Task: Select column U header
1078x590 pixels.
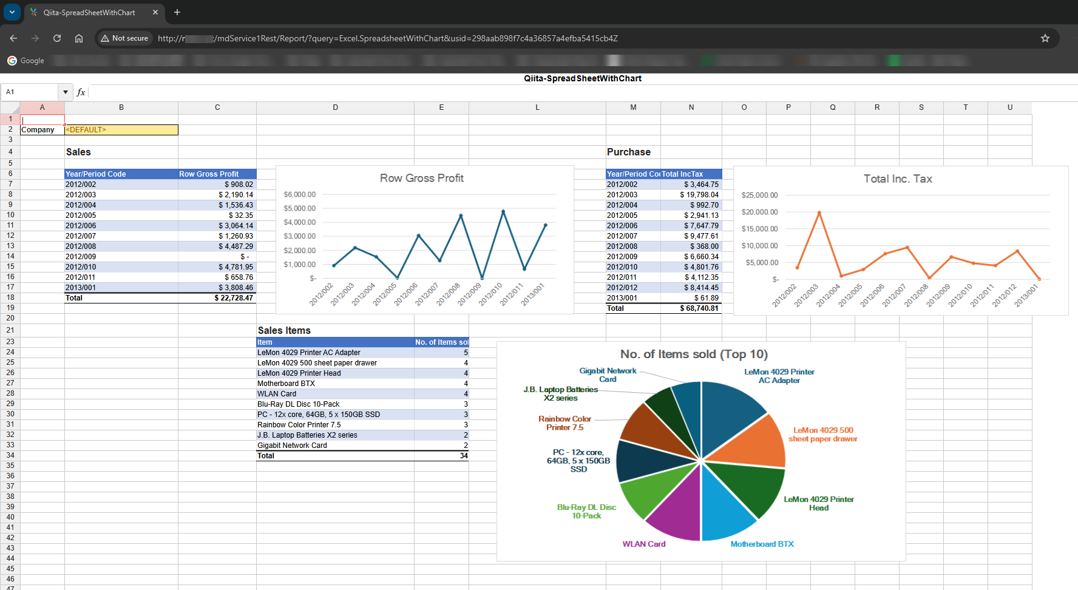Action: [1010, 107]
